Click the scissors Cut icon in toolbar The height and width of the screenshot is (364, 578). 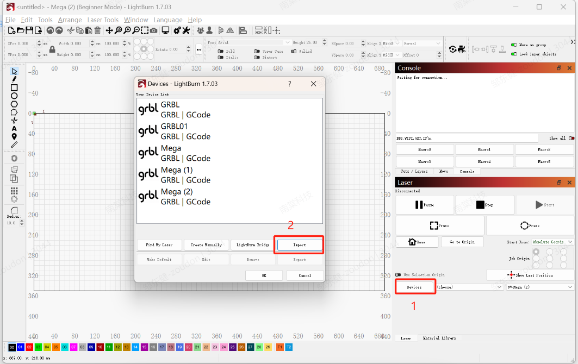coord(71,30)
